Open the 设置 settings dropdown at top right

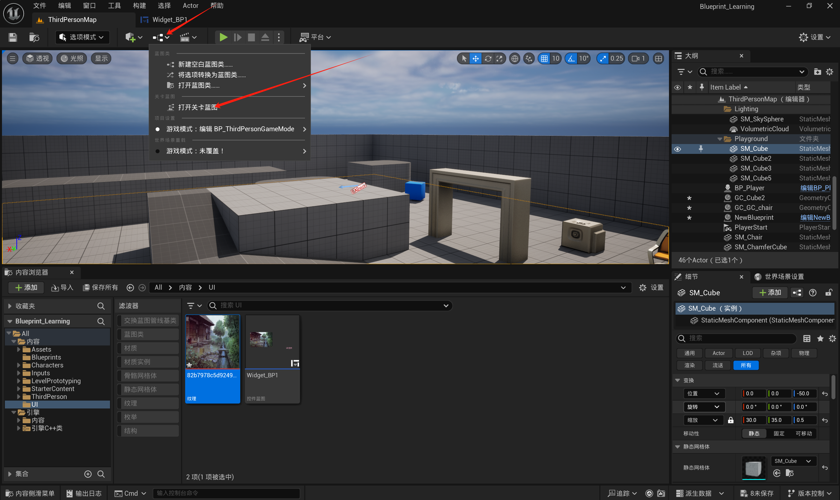814,37
